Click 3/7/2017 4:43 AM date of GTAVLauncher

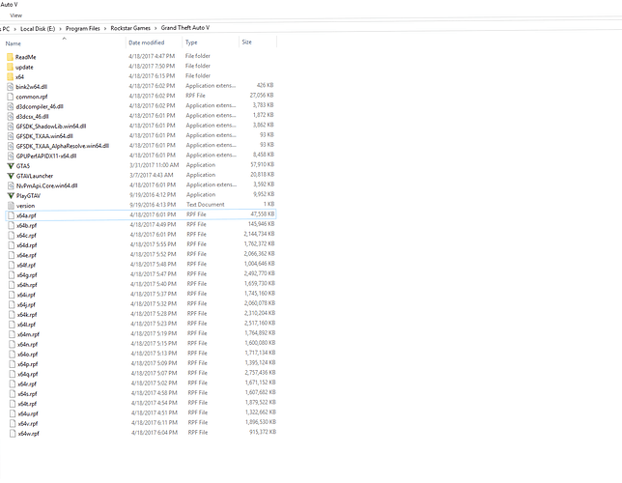pyautogui.click(x=151, y=175)
